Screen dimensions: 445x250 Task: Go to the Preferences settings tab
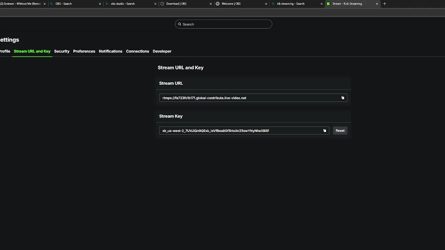(x=84, y=51)
